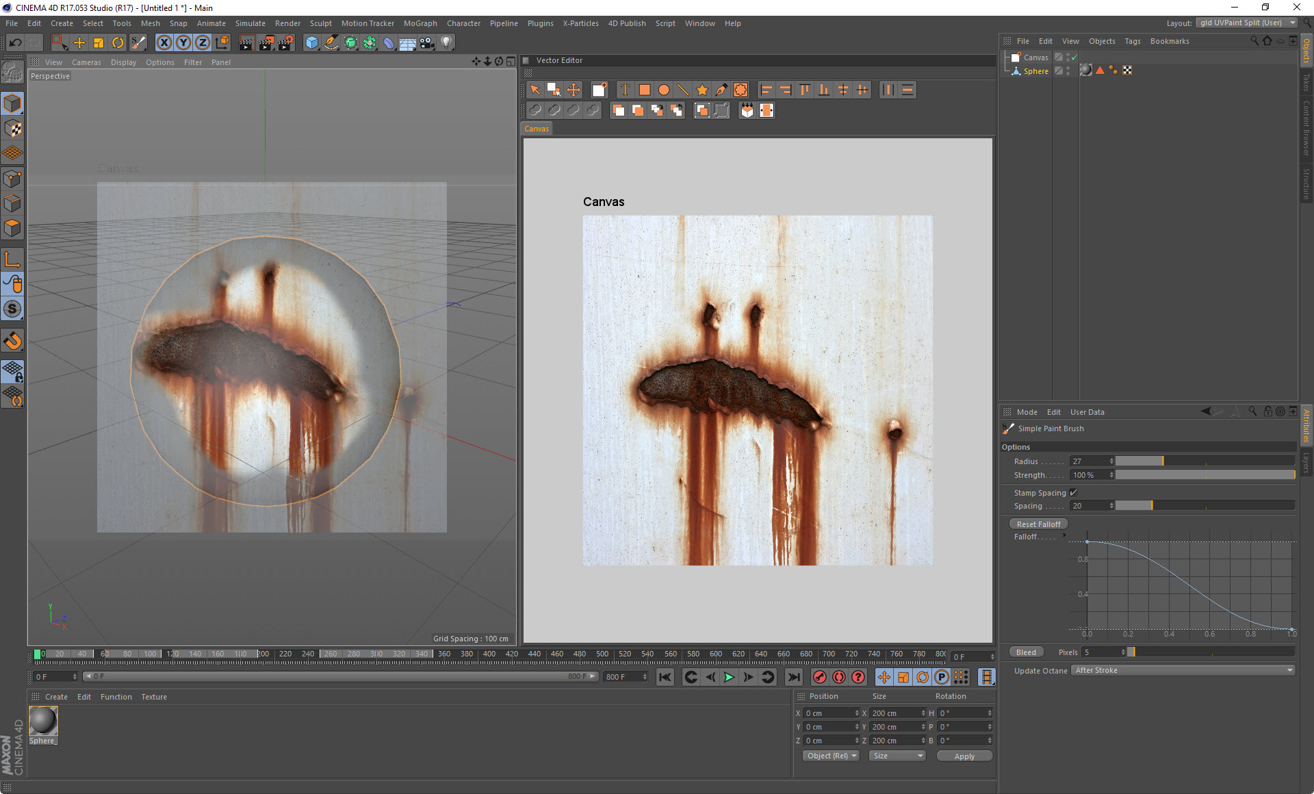Open the X-Particles menu
This screenshot has height=794, width=1314.
[x=580, y=23]
